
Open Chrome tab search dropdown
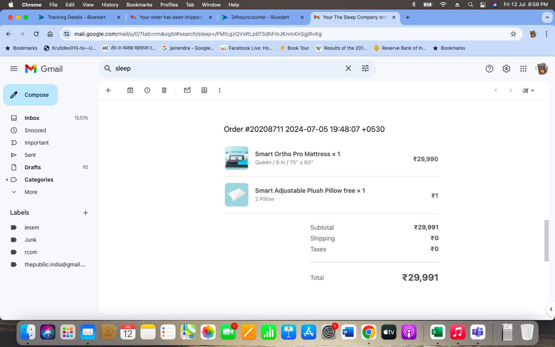click(x=547, y=17)
